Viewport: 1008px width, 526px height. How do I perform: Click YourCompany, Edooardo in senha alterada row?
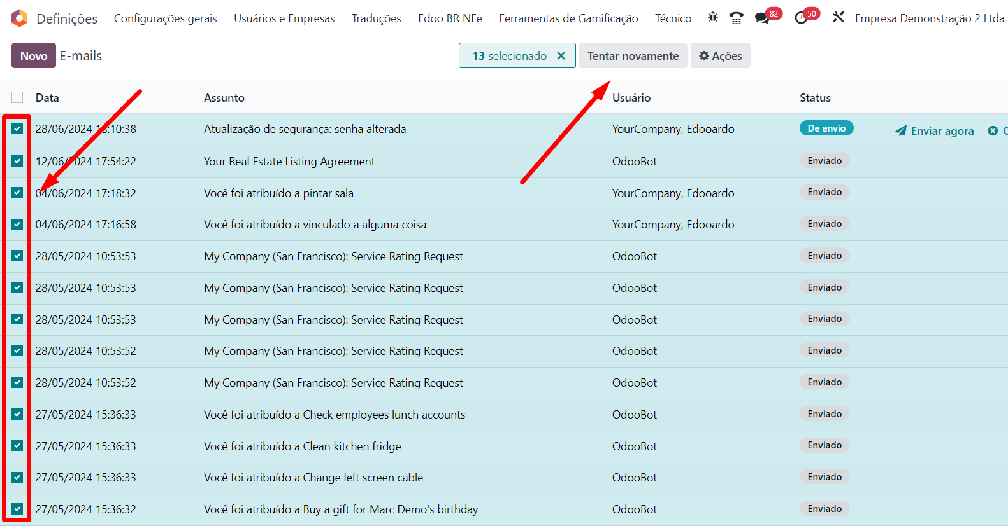coord(673,129)
